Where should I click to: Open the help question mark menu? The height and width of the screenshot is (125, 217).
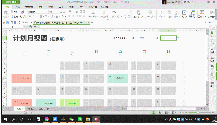coord(193,2)
